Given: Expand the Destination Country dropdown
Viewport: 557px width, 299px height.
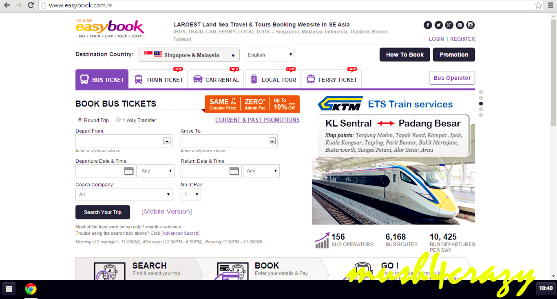Looking at the screenshot, I should point(189,55).
